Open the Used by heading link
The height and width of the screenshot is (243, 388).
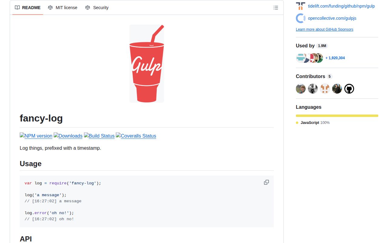pos(305,46)
